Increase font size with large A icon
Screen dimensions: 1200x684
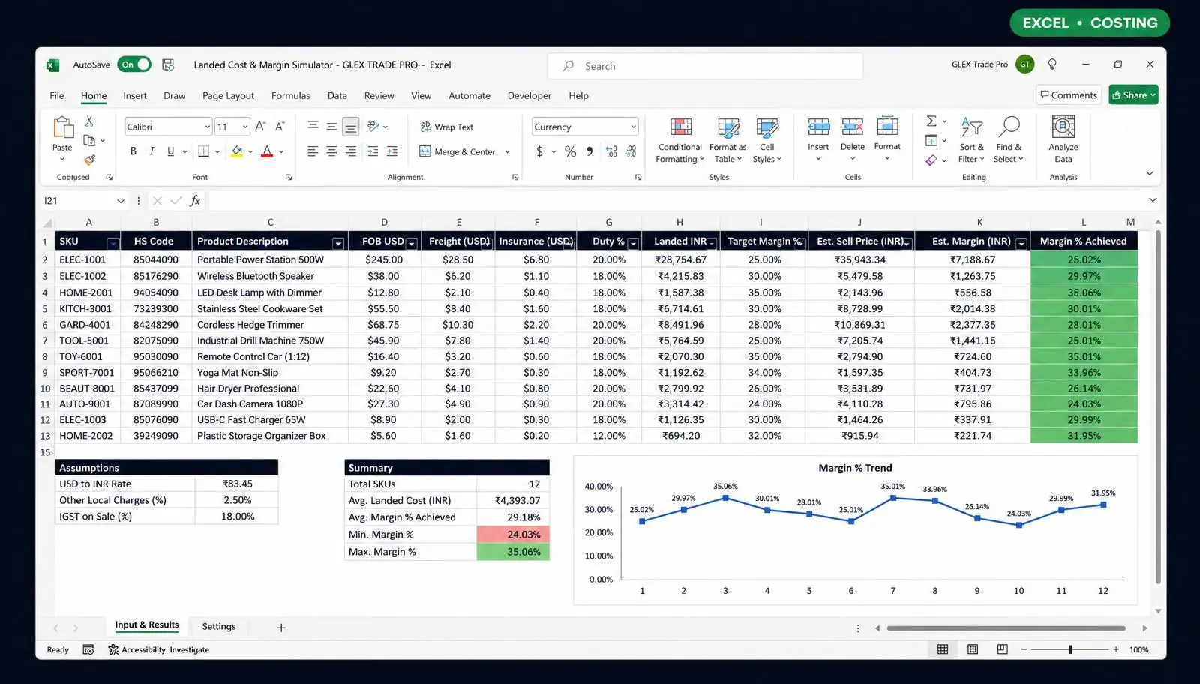coord(260,127)
